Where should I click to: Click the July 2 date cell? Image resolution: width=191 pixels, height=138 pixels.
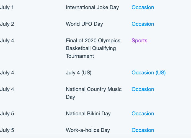(7, 24)
